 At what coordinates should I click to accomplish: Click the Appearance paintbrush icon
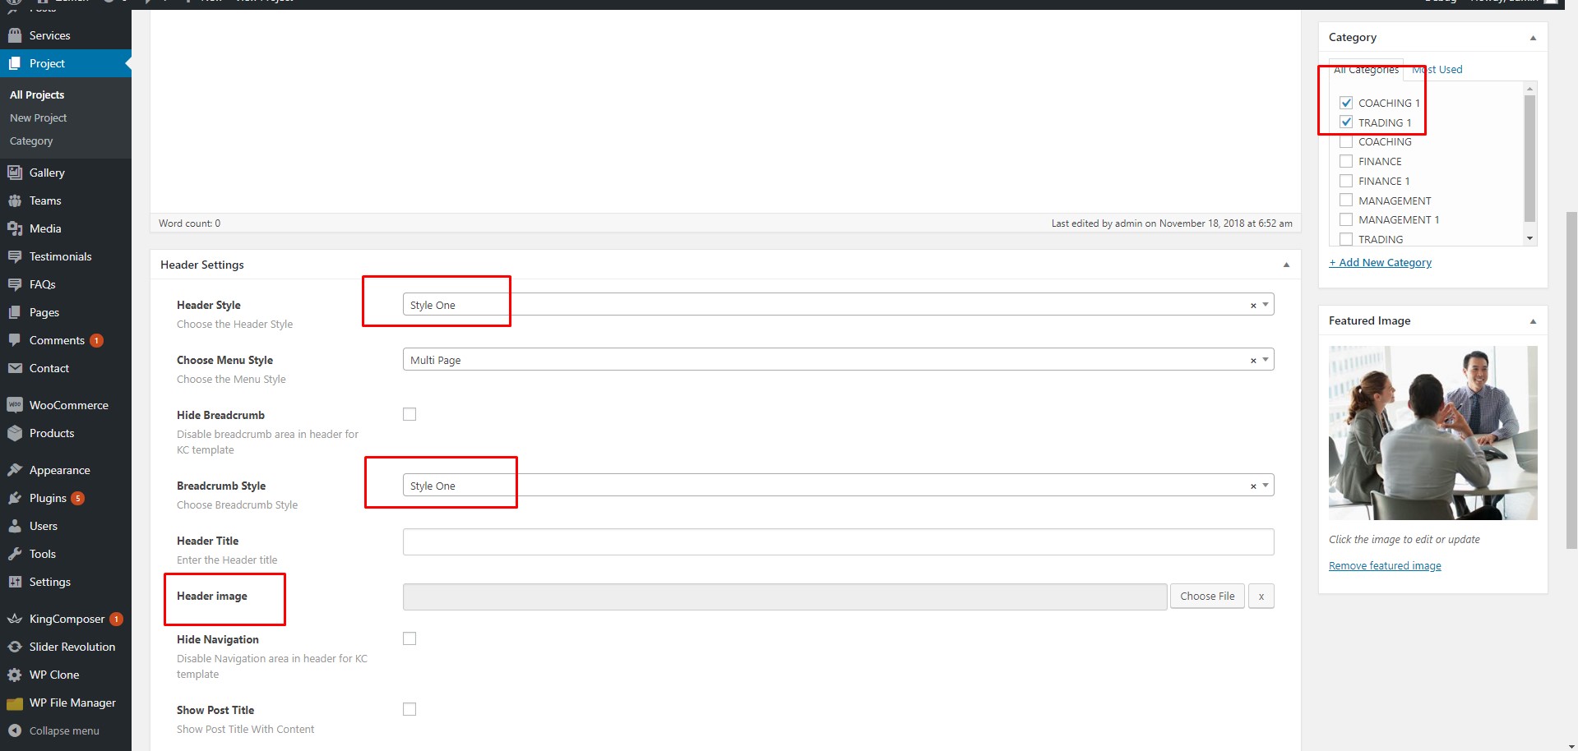click(15, 470)
